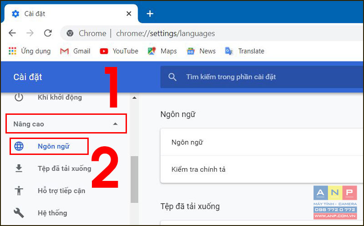This screenshot has width=364, height=226.
Task: Click the wrench icon beside Hệ thống
Action: 19,213
